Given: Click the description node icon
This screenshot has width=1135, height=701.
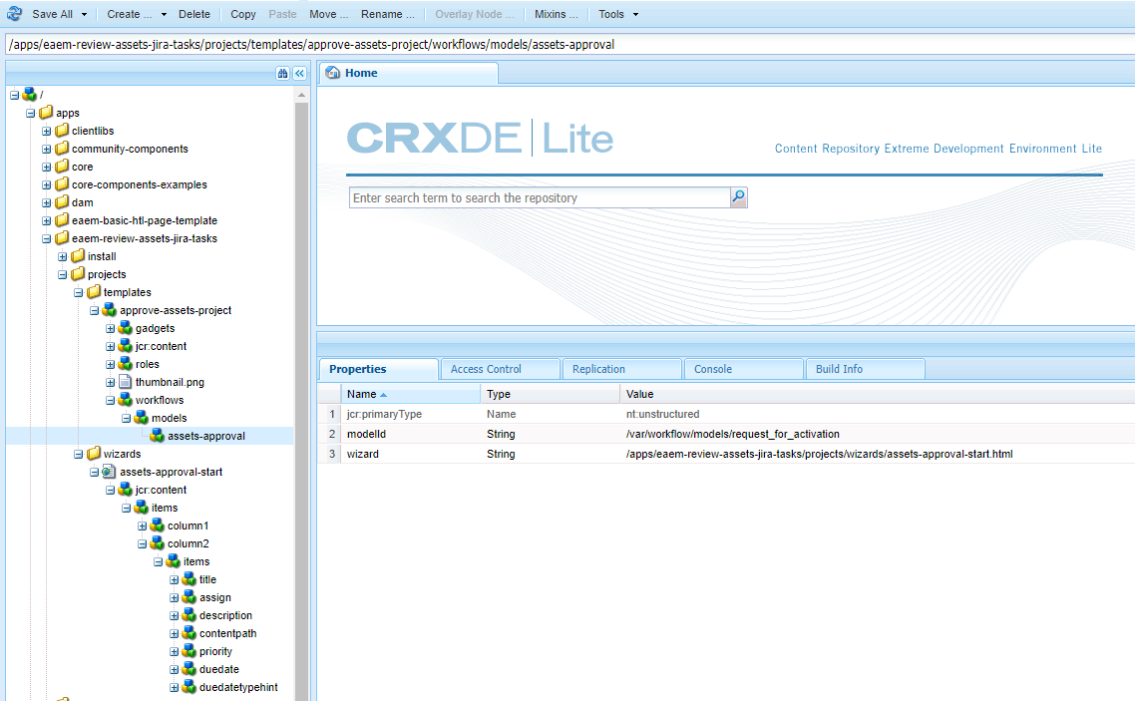Looking at the screenshot, I should tap(189, 615).
